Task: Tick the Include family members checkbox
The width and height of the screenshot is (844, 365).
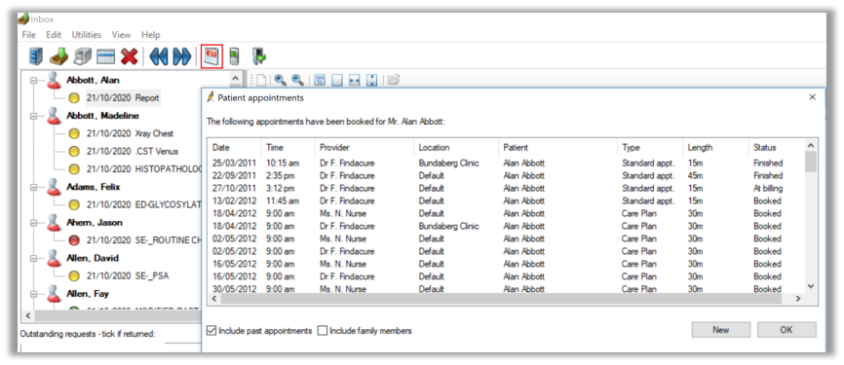Action: (323, 331)
